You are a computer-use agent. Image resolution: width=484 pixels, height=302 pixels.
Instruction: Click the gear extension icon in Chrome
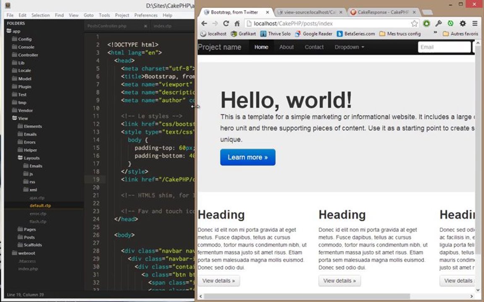(x=463, y=23)
